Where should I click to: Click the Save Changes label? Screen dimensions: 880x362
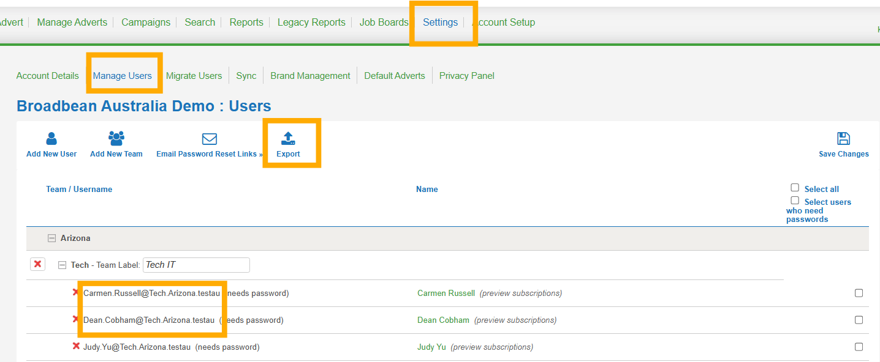pos(844,154)
